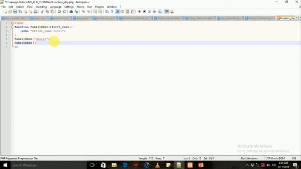
Task: Open the Window menu
Action: tap(112, 7)
